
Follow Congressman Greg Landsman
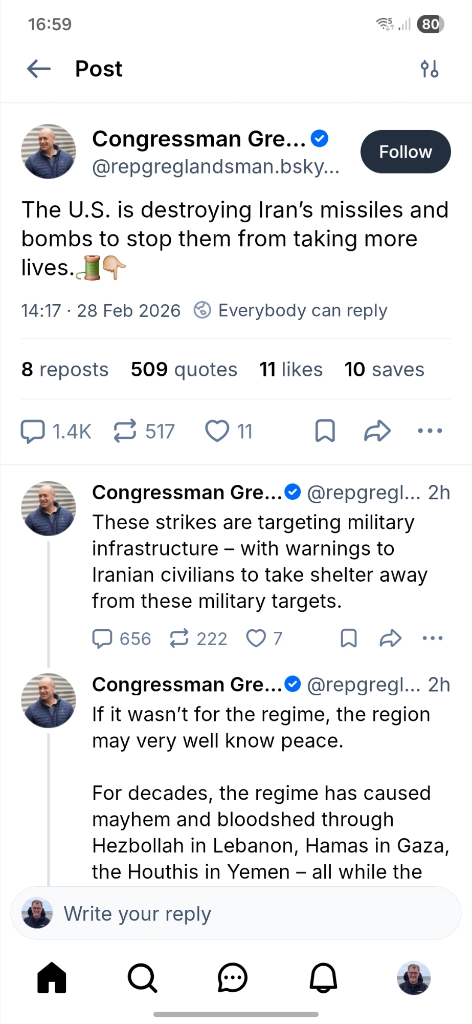coord(405,152)
